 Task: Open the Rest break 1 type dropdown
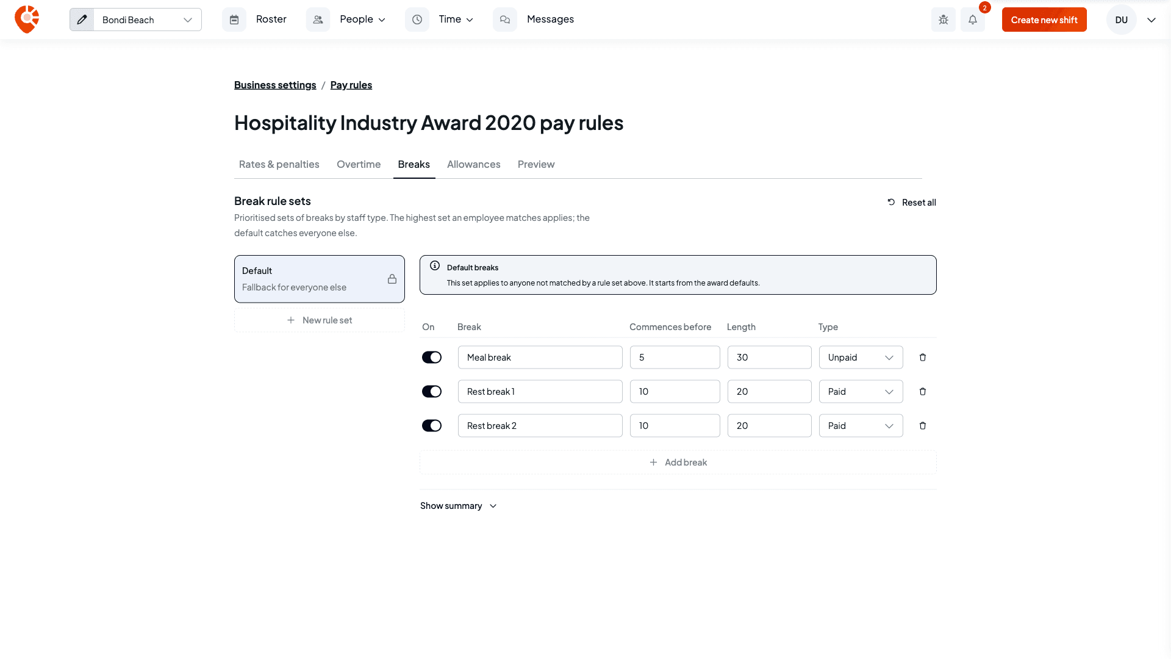861,392
